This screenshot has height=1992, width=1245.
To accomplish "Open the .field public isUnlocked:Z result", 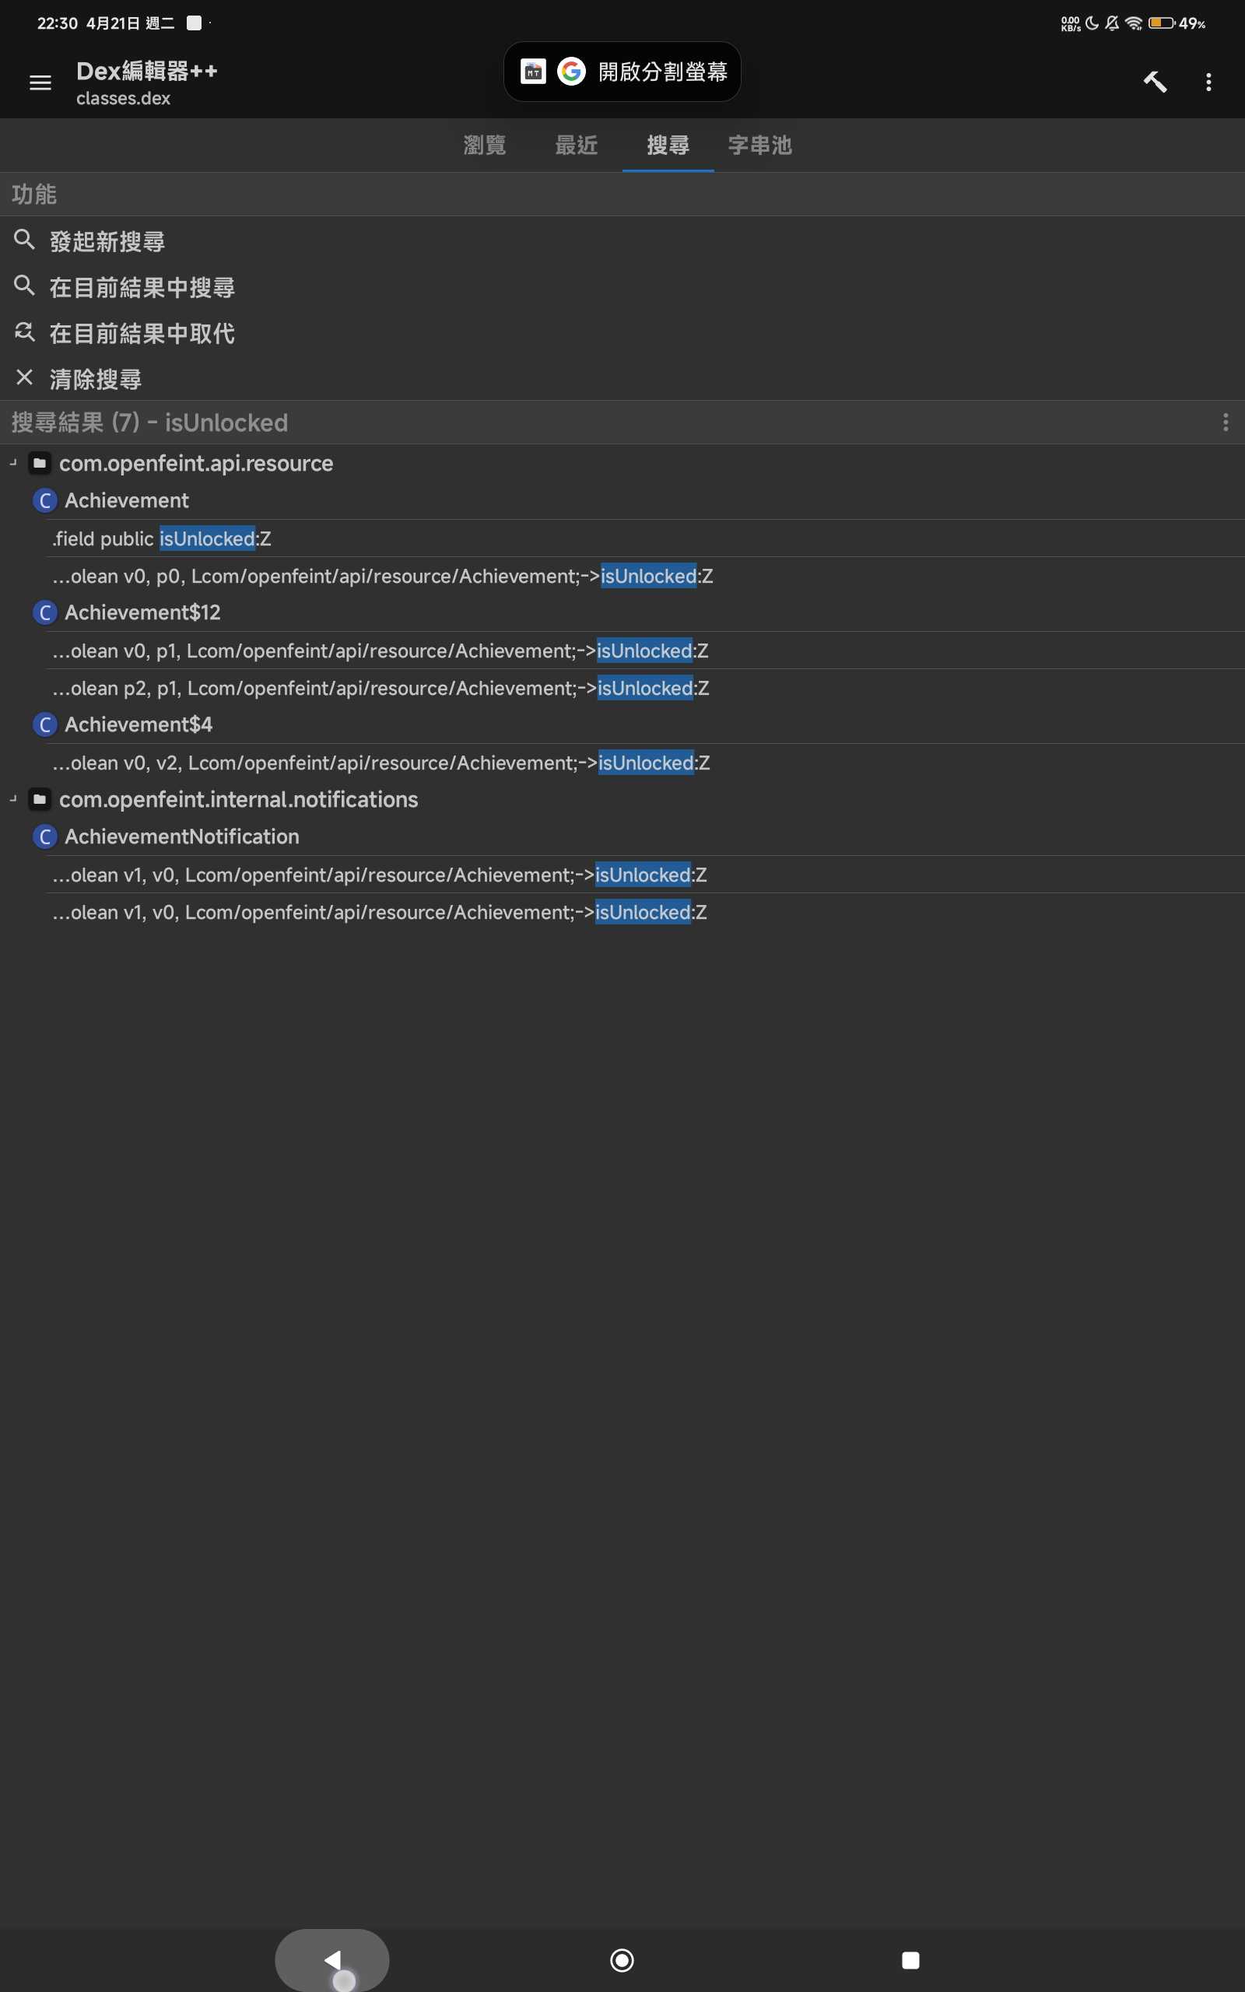I will tap(162, 538).
